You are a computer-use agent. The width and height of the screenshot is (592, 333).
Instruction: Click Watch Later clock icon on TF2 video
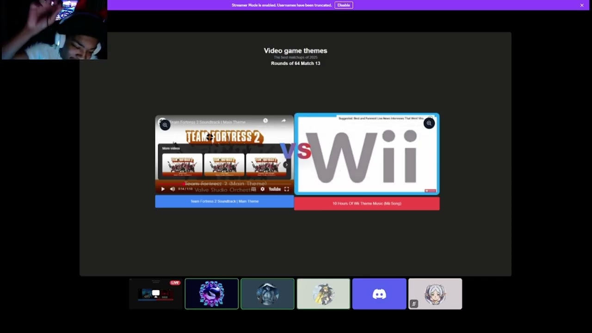pyautogui.click(x=265, y=121)
